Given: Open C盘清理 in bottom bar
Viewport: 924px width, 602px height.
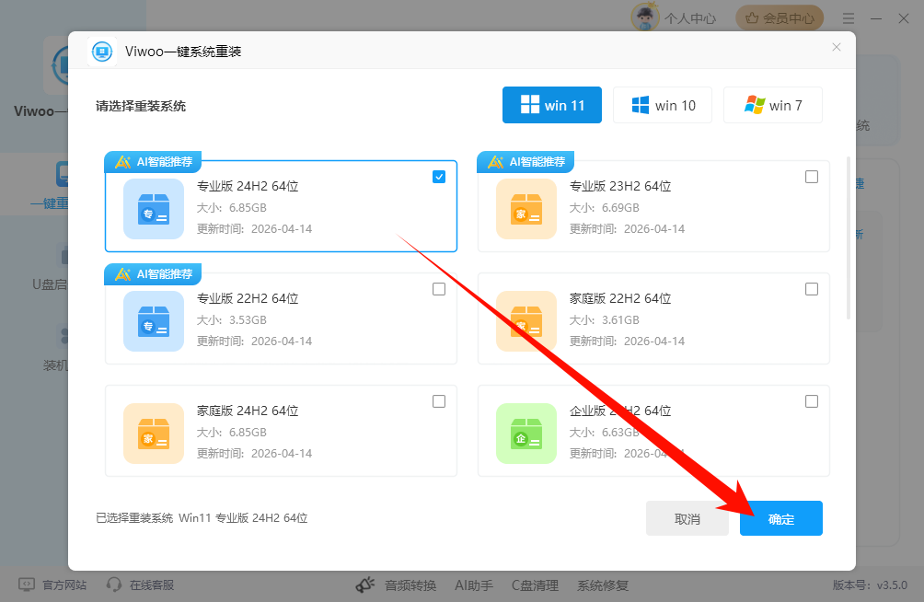Looking at the screenshot, I should pos(535,585).
